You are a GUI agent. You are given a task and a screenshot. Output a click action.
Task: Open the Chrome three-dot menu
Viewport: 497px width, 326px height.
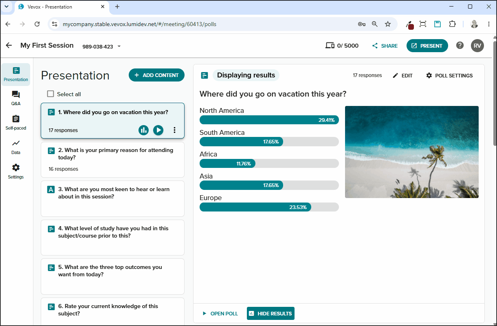tap(488, 24)
